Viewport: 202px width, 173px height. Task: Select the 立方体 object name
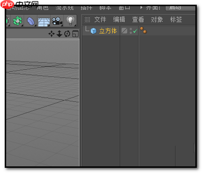tap(108, 31)
